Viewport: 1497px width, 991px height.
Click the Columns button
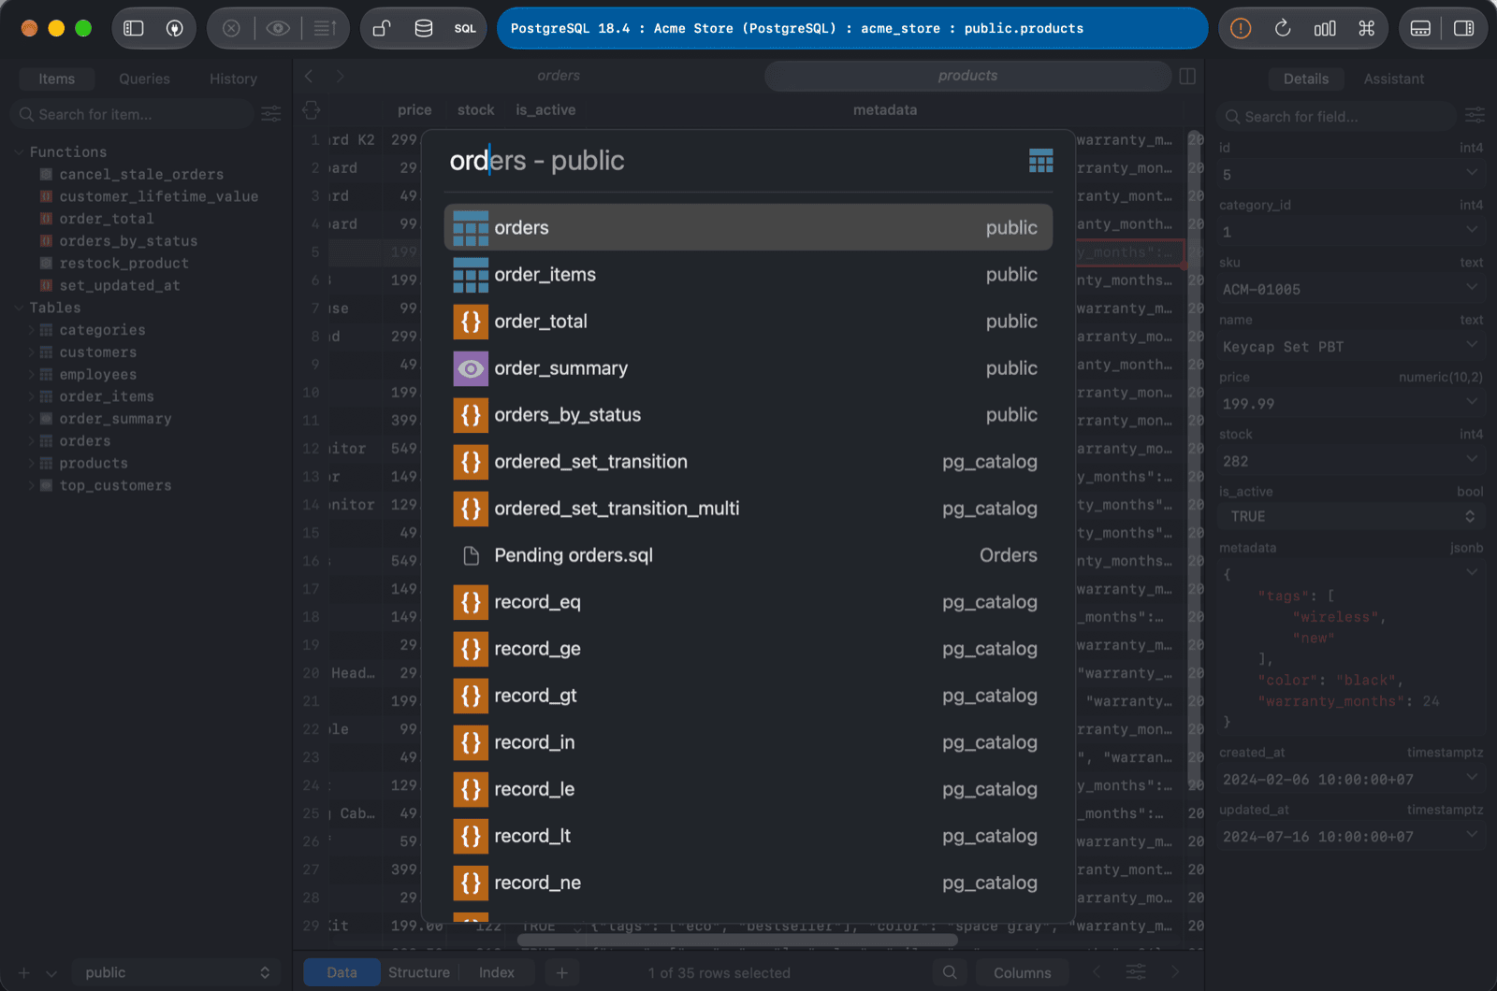[1022, 972]
